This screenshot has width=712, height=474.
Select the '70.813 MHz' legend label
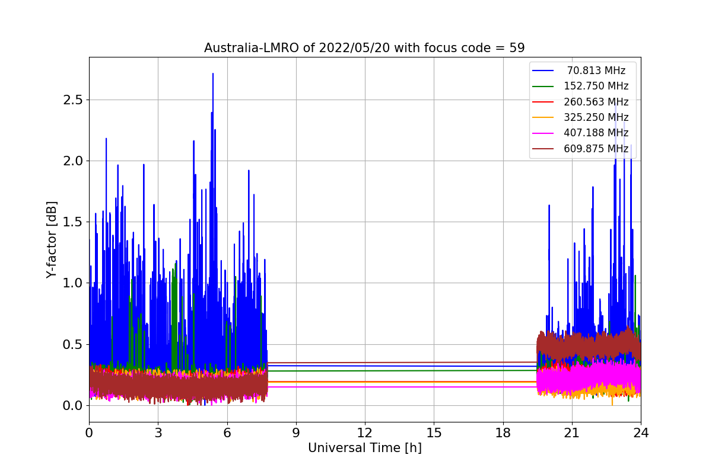pos(596,71)
